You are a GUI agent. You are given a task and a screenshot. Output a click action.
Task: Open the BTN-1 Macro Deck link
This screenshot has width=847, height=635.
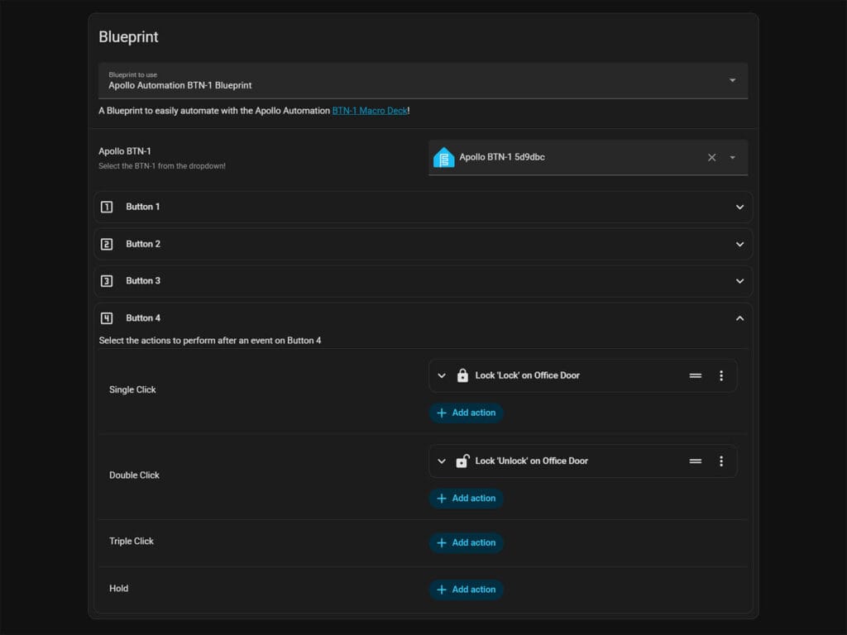370,111
